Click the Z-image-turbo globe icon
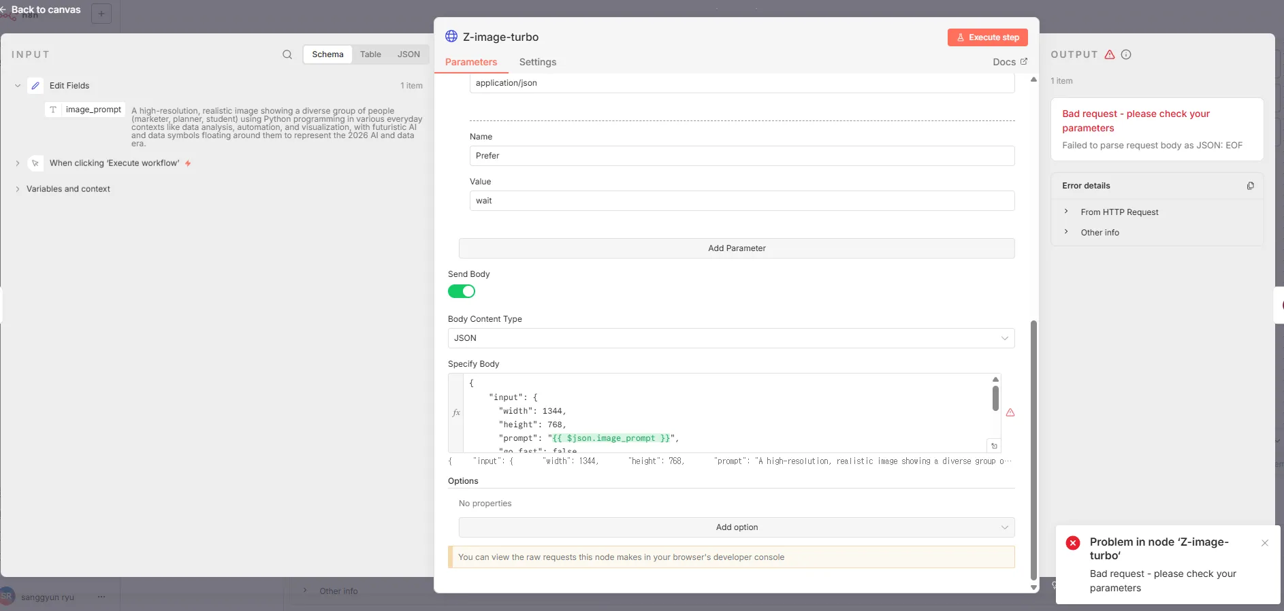The width and height of the screenshot is (1284, 611). [x=451, y=36]
